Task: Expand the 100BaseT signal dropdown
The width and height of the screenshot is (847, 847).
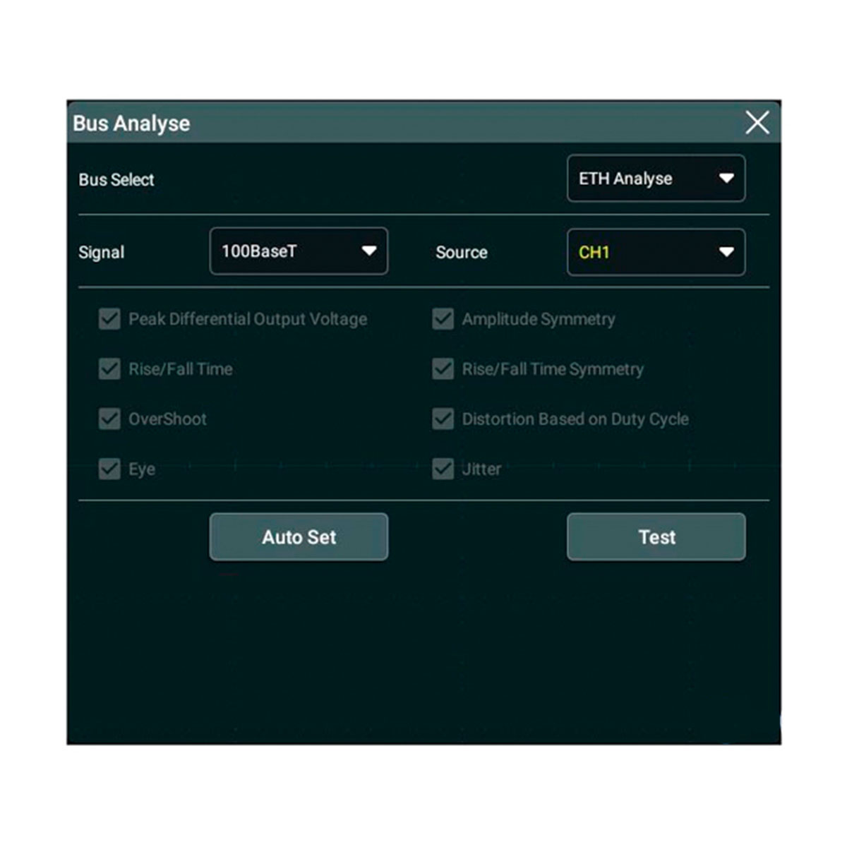Action: tap(298, 251)
